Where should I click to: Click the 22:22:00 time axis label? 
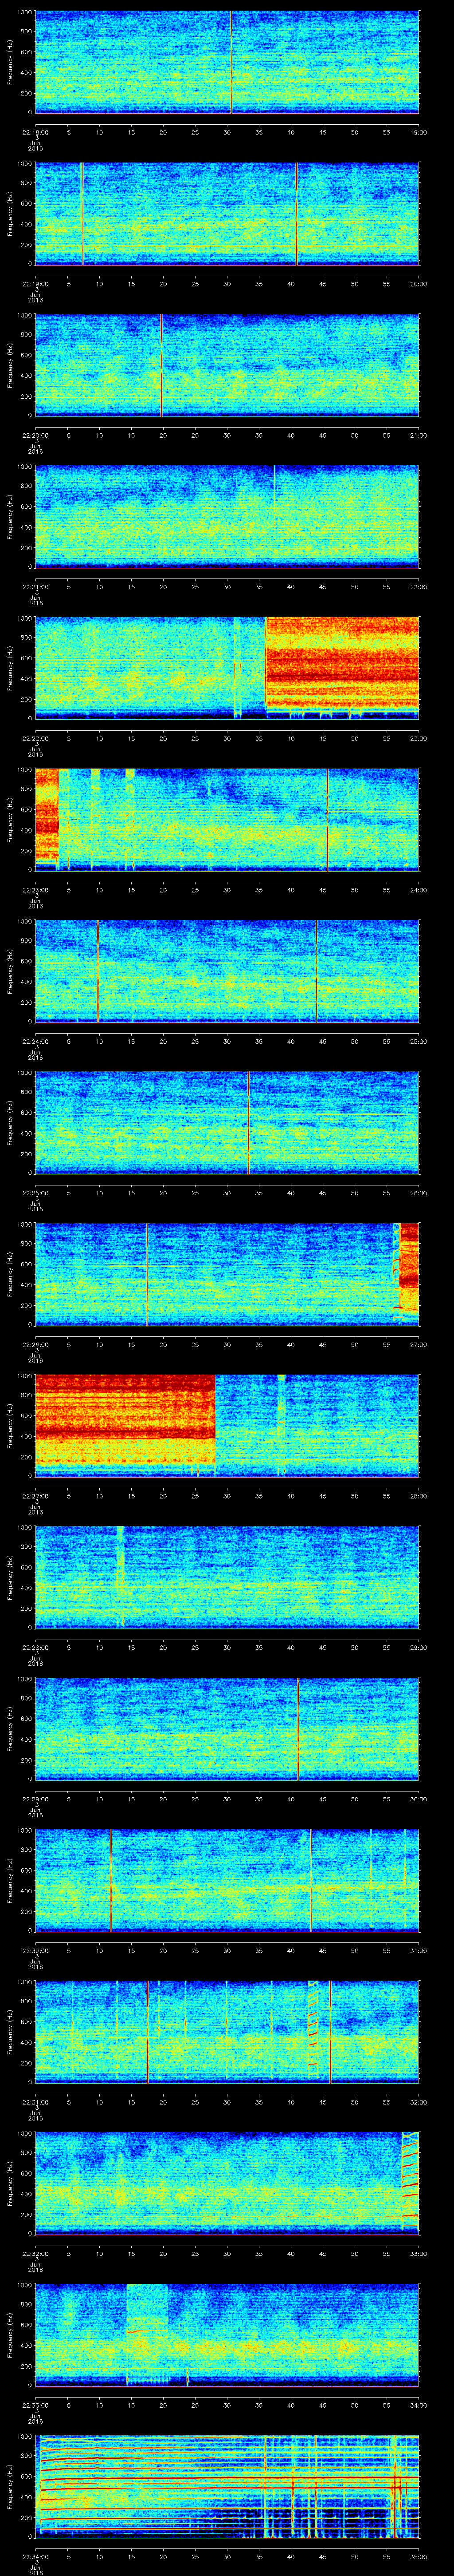35,738
